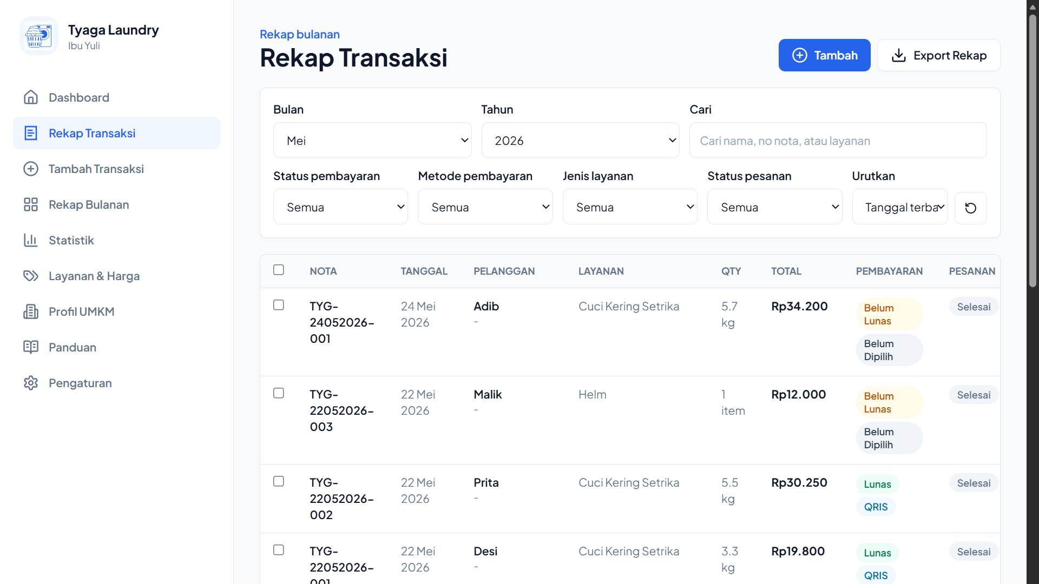Viewport: 1039px width, 584px height.
Task: Click Belum Lunas badge in Adib's row
Action: [x=889, y=314]
